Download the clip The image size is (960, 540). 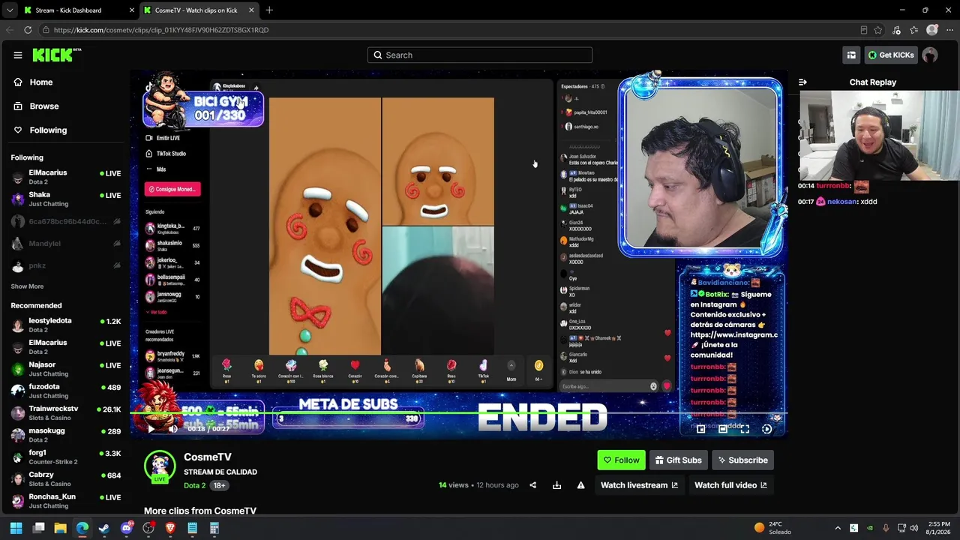556,485
